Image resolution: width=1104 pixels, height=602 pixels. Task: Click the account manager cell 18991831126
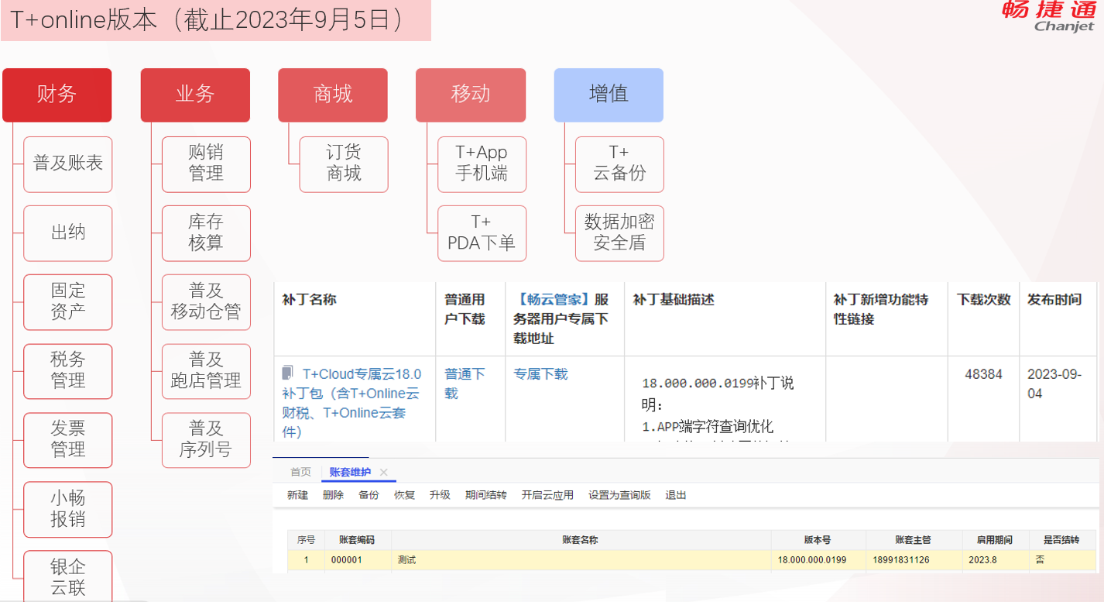(x=914, y=559)
